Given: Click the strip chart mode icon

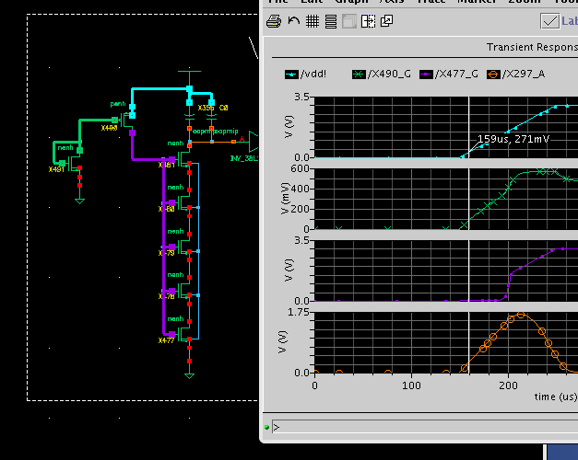Looking at the screenshot, I should pos(330,20).
